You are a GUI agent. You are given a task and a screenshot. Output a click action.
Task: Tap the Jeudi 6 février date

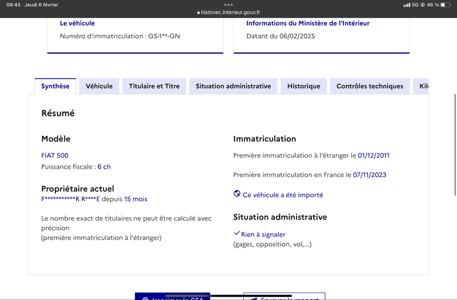[41, 5]
